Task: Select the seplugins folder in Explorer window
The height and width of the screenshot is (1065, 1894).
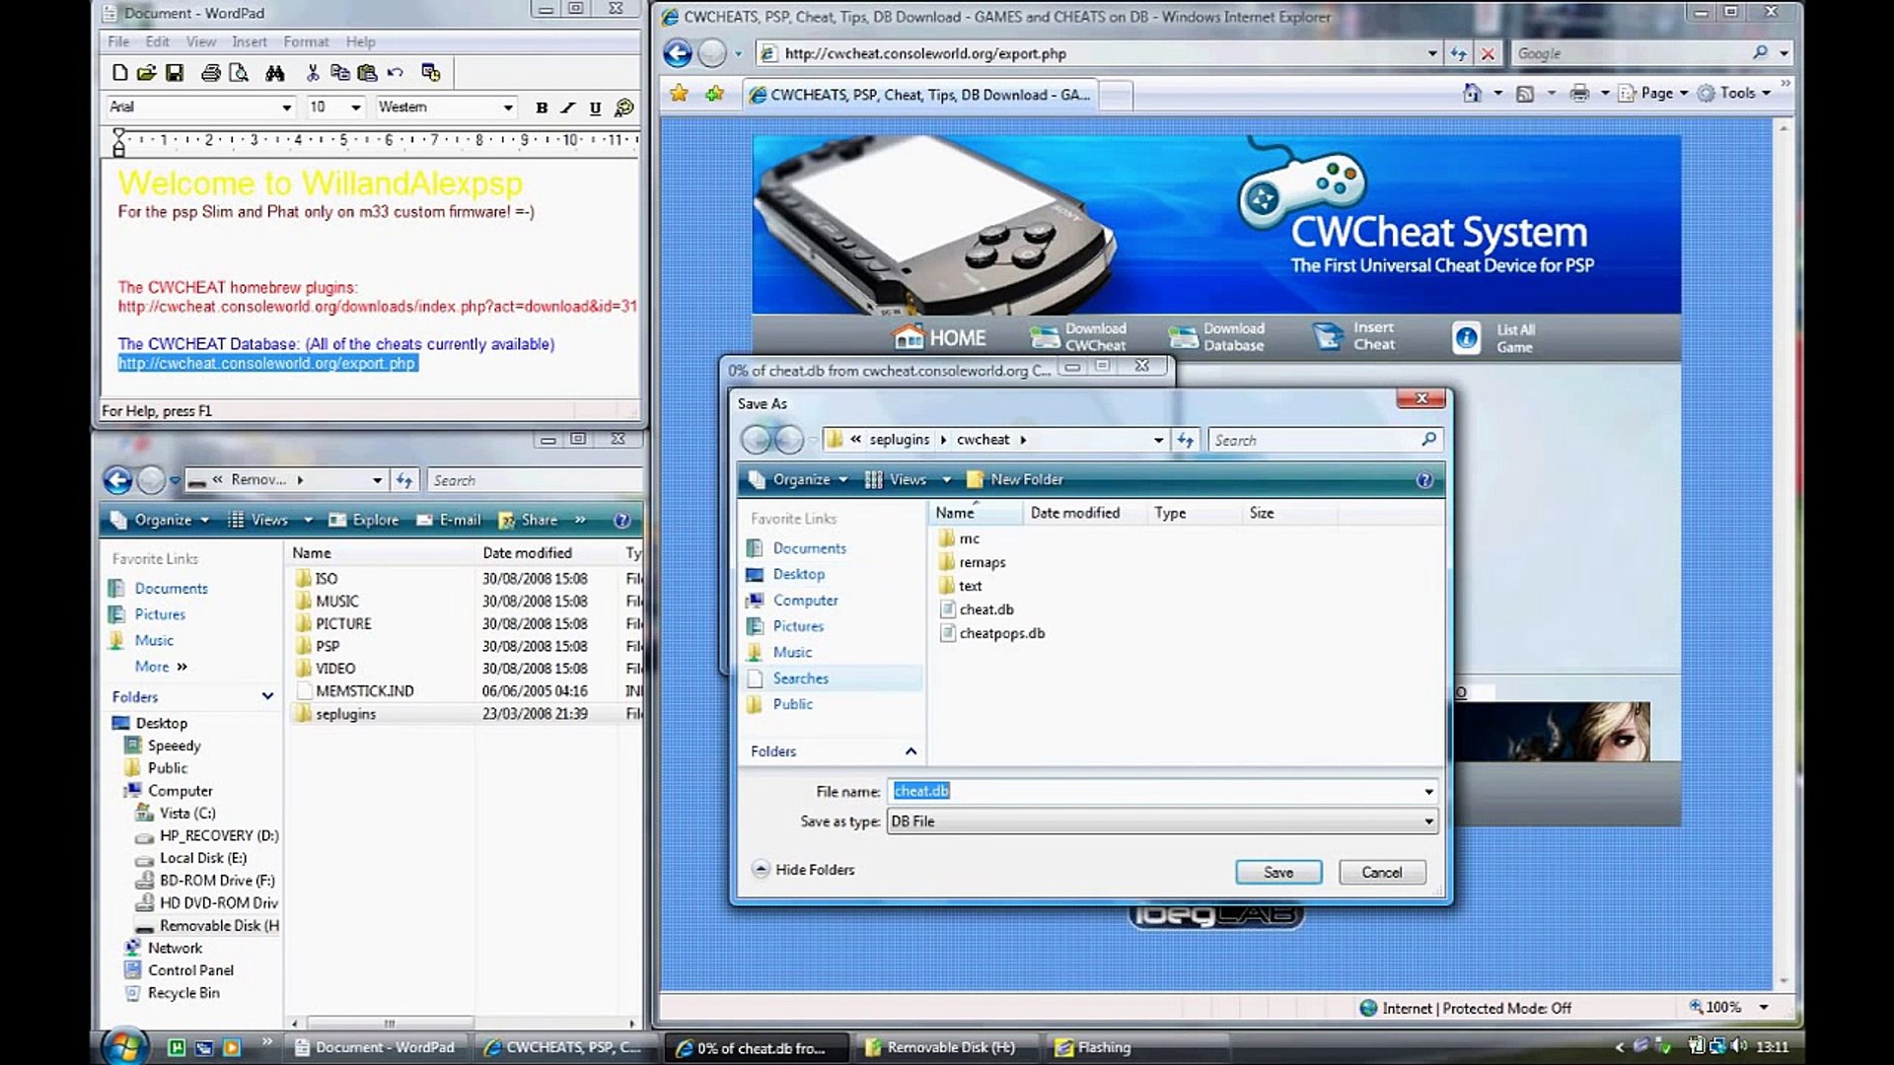Action: click(x=335, y=714)
